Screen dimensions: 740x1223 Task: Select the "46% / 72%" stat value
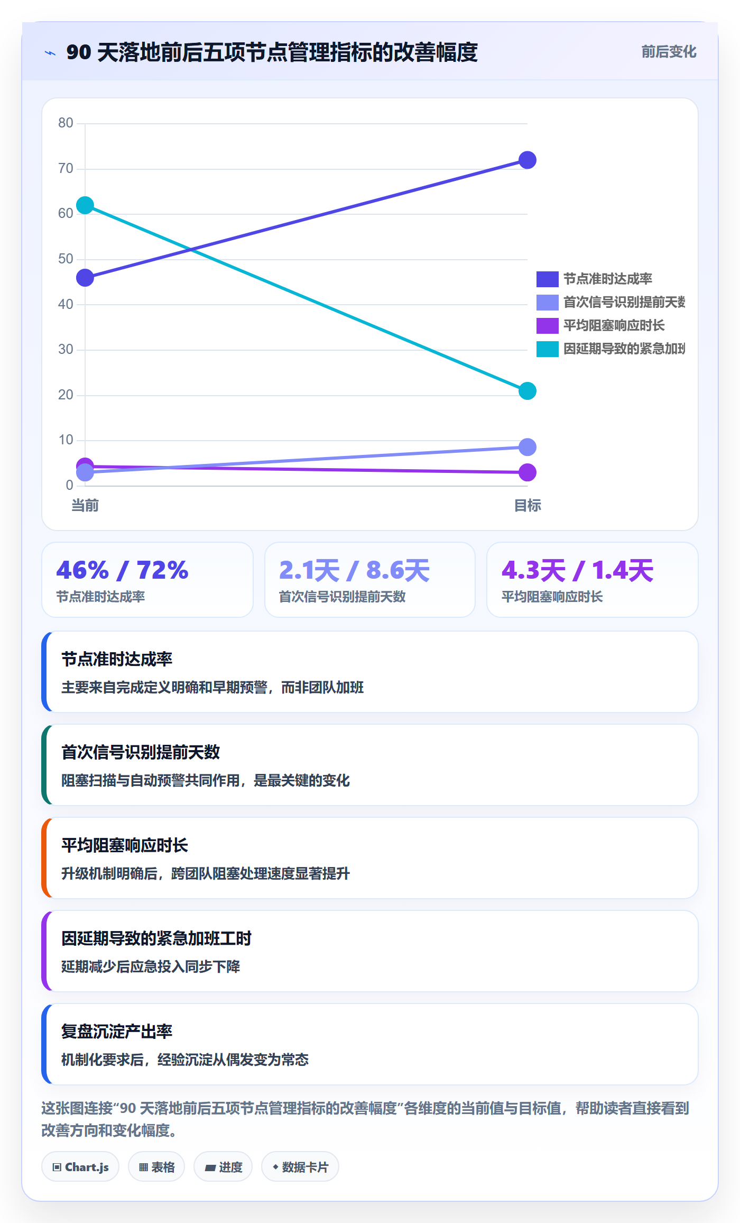[122, 570]
